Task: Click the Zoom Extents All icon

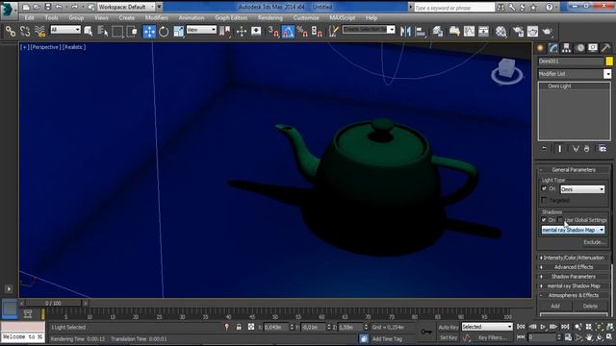Action: pyautogui.click(x=609, y=327)
